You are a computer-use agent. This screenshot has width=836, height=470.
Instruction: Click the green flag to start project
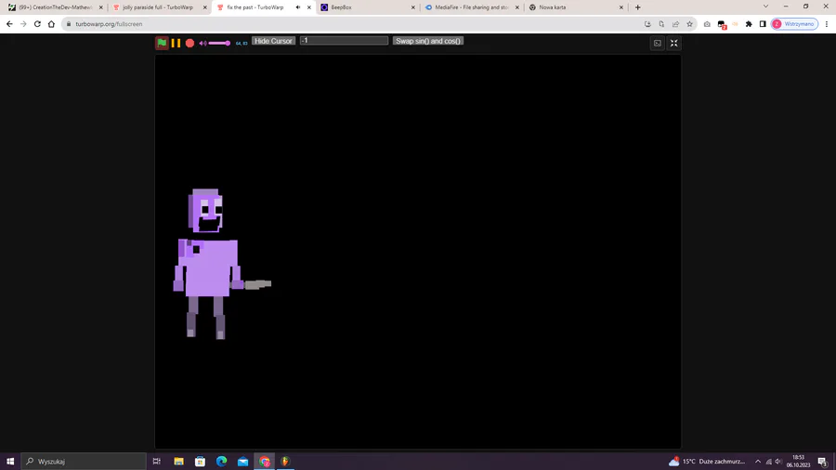point(162,43)
